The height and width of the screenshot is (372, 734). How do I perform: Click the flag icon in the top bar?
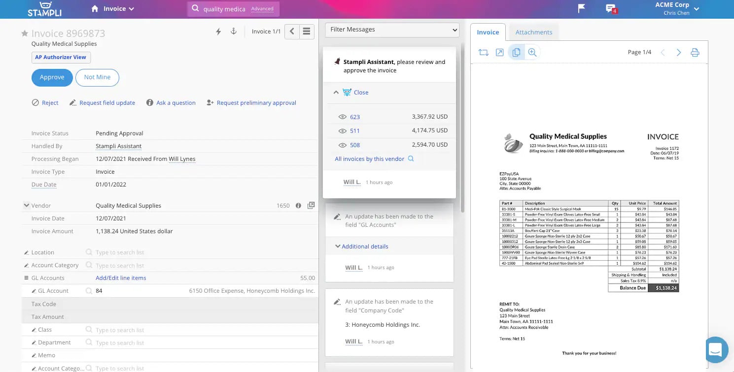[581, 8]
